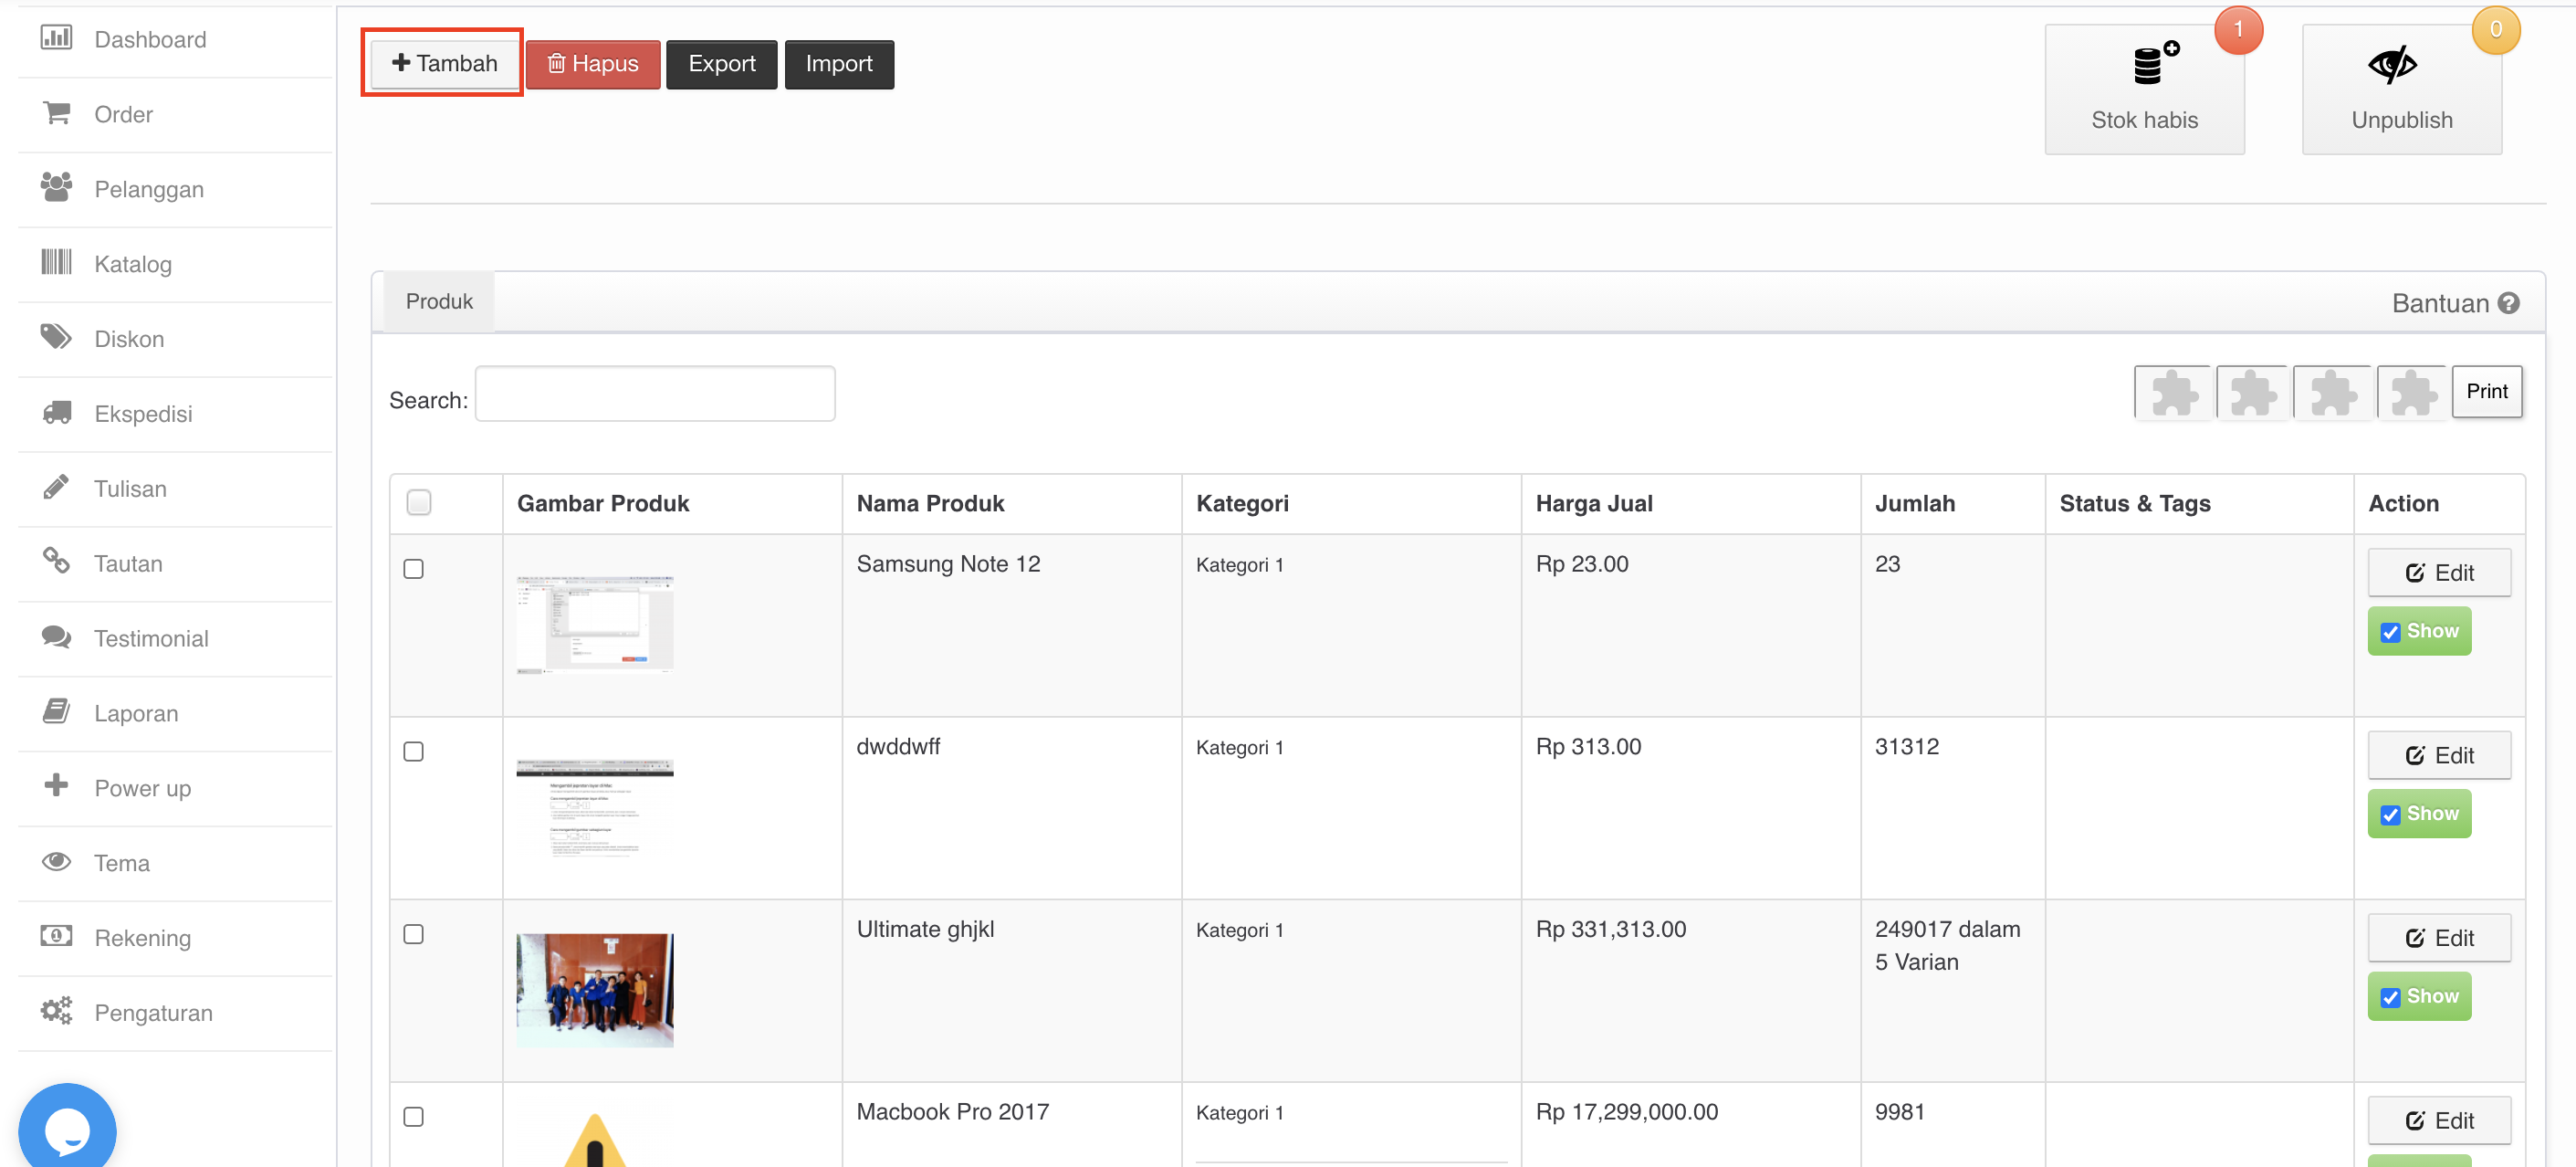
Task: Tick the select-all checkbox in table header
Action: [419, 502]
